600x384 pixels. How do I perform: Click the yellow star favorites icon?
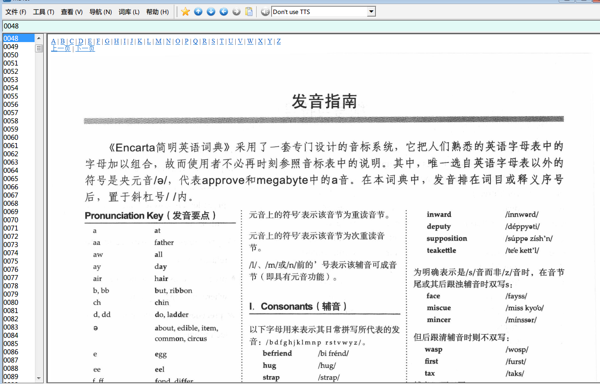(185, 12)
